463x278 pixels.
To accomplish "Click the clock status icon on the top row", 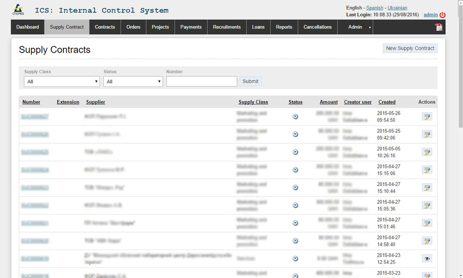I will click(295, 116).
